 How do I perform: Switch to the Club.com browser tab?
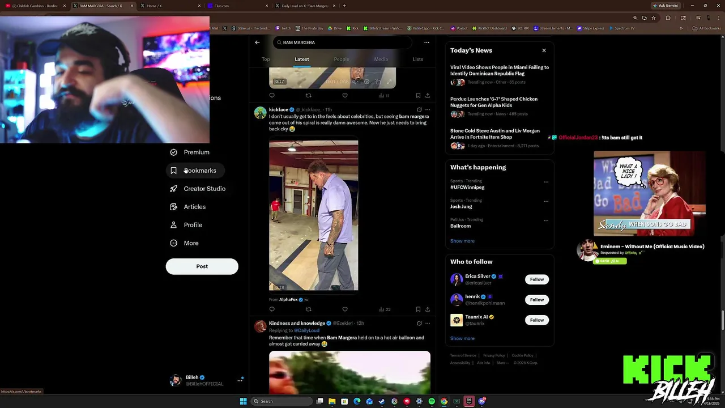point(238,6)
